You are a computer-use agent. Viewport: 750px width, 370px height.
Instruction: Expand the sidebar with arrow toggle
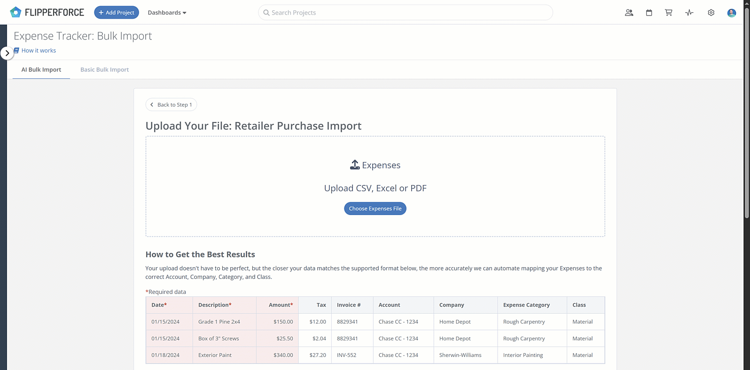pos(7,53)
